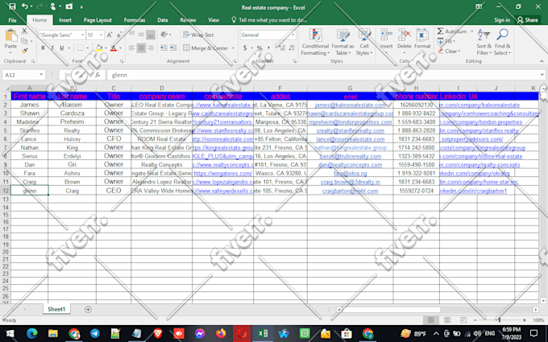Open https://wingateres.com/ link
548x342 pixels.
(x=222, y=173)
